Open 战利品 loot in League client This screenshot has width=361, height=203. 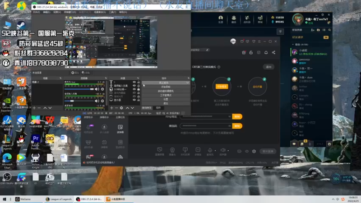247,19
